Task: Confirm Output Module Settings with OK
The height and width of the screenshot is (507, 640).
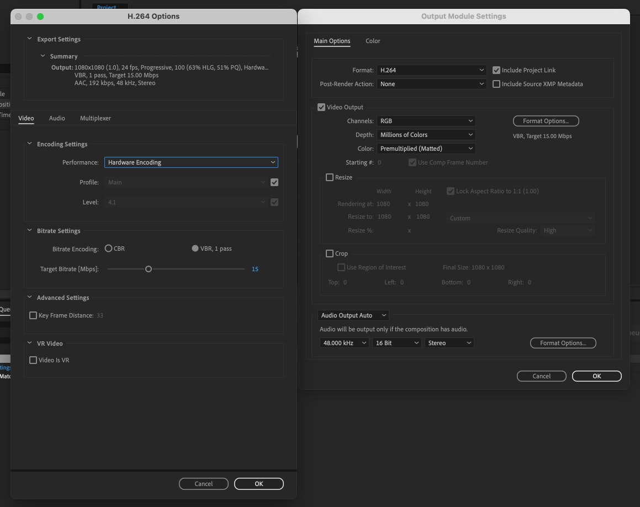Action: point(597,376)
